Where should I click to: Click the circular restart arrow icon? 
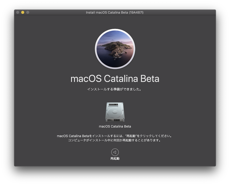click(115, 152)
